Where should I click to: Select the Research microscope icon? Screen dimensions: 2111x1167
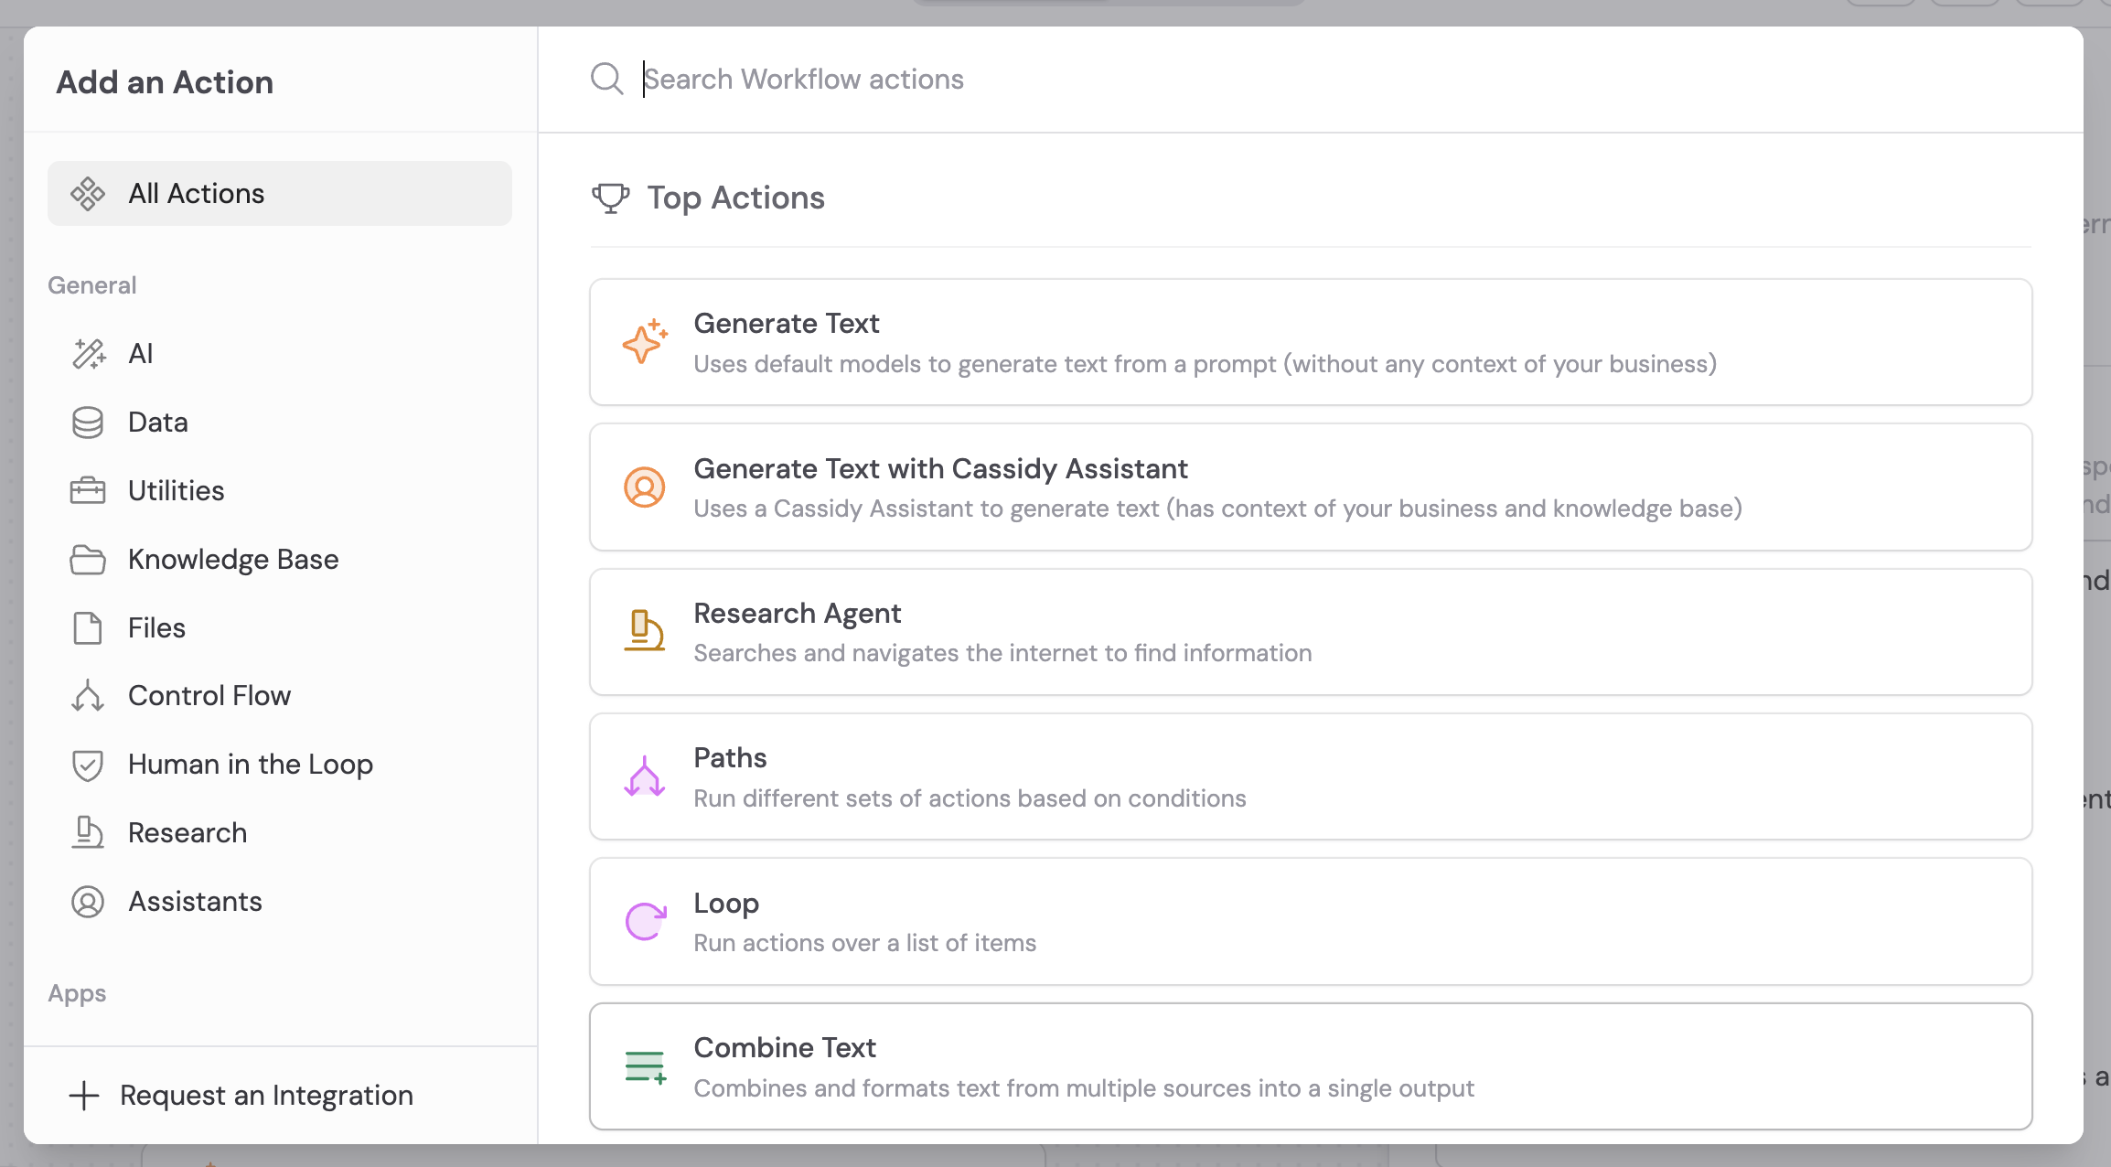(x=88, y=832)
